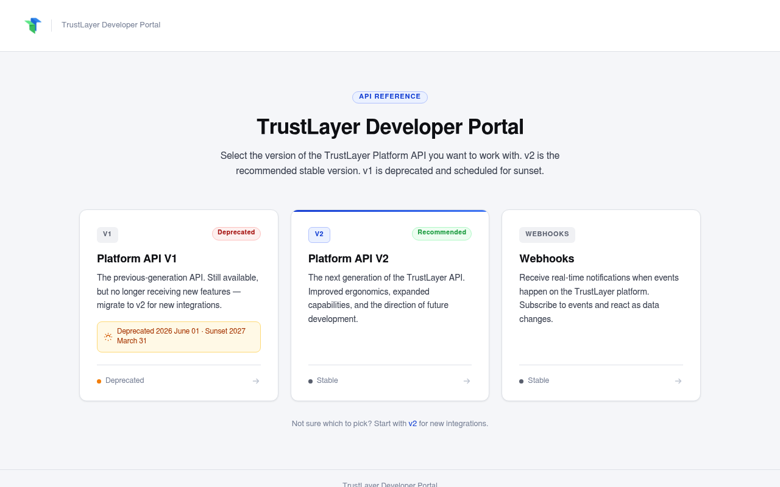Click the deprecation date notice in V1 card

(179, 337)
